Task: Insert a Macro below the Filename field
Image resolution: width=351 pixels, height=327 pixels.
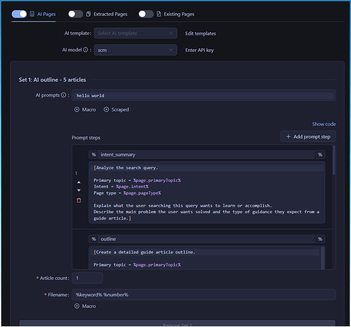Action: pyautogui.click(x=85, y=306)
